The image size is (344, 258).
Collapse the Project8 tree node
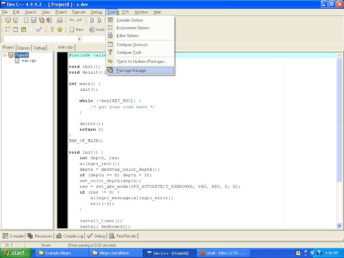pos(4,55)
